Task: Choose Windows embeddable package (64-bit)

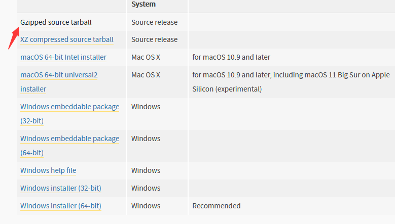Action: (70, 146)
